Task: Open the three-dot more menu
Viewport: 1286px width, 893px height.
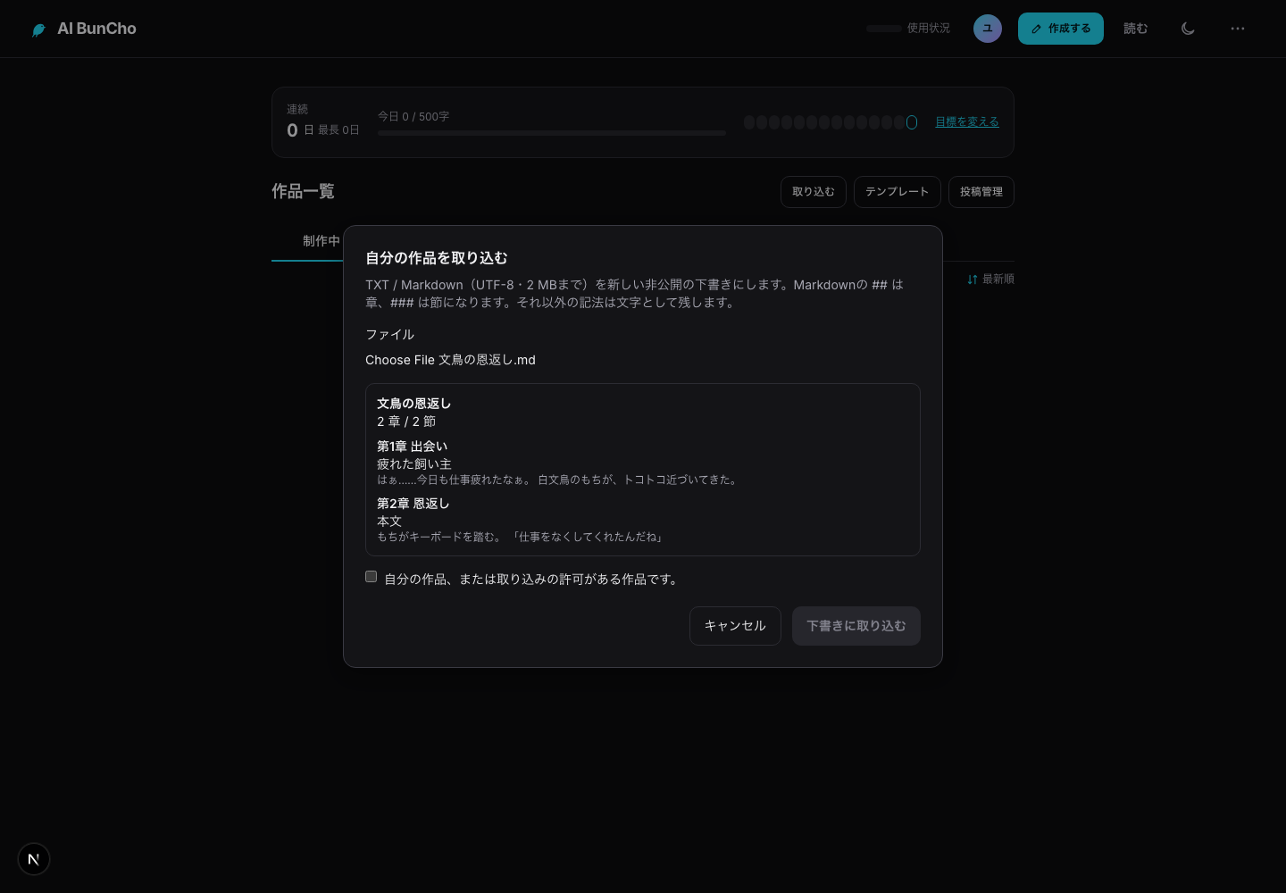Action: tap(1238, 29)
